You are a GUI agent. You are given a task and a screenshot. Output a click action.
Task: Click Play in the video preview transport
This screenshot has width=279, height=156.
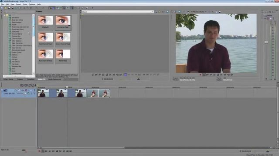[x=211, y=75]
